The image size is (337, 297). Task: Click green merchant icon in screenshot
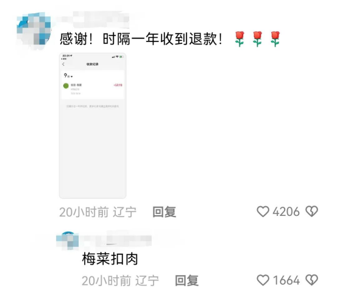(66, 86)
